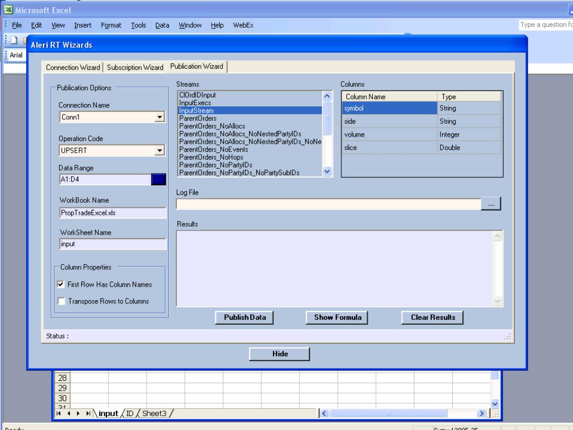Select the Publication Wizard tab
Screen dimensions: 573x430
[x=196, y=66]
